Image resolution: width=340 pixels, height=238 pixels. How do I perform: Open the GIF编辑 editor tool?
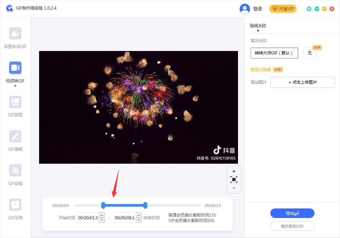[15, 136]
